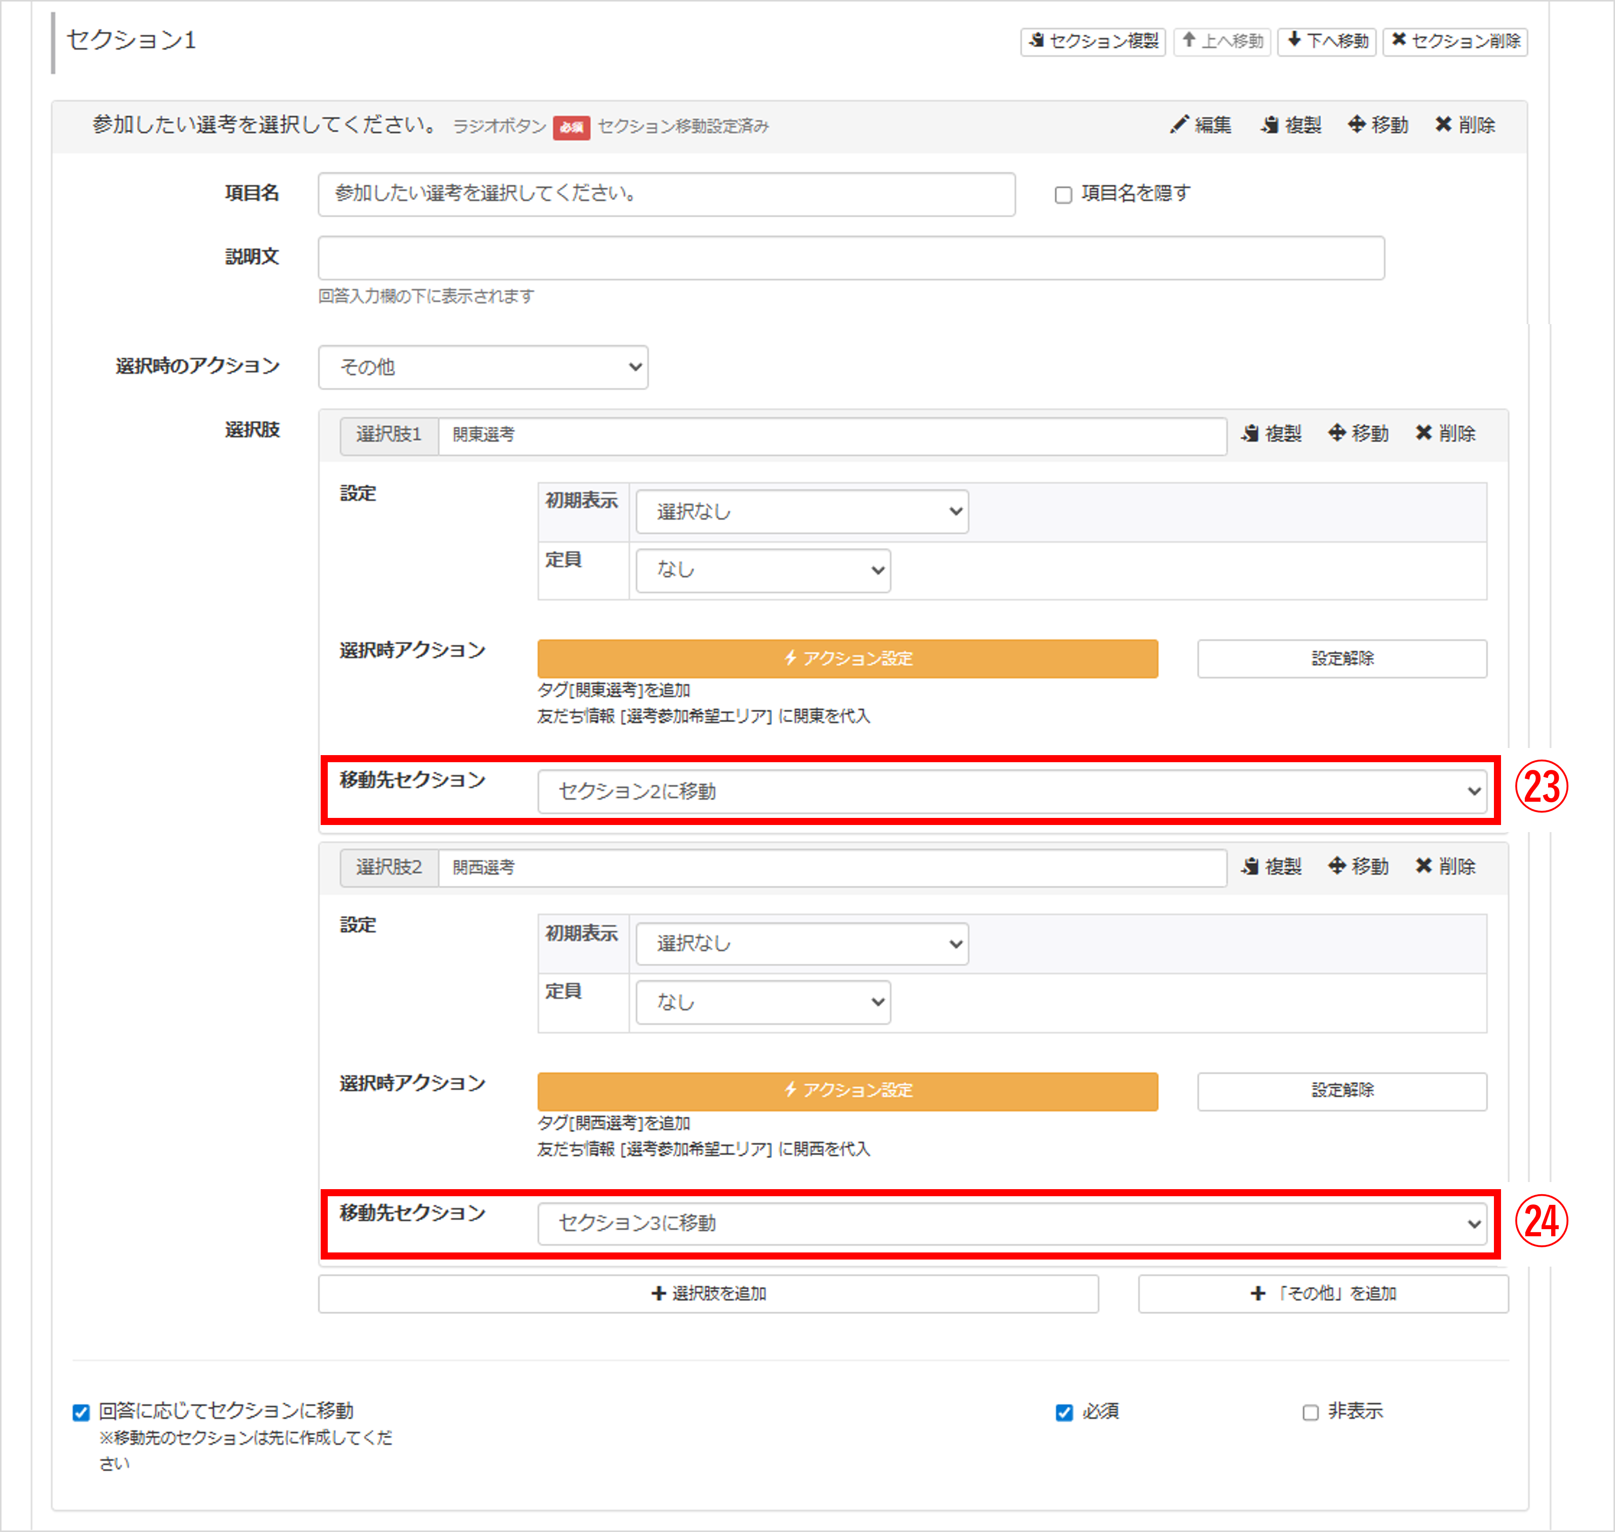Check the 項目名を隠す checkbox
Screen dimensions: 1615x1532
1063,195
